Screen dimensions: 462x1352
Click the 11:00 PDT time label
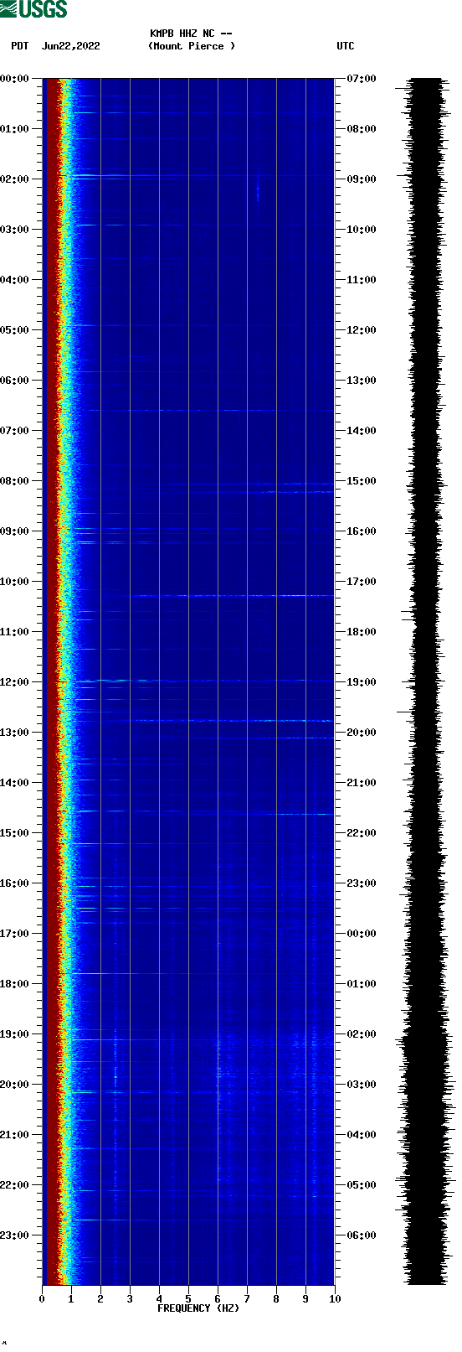pos(14,632)
